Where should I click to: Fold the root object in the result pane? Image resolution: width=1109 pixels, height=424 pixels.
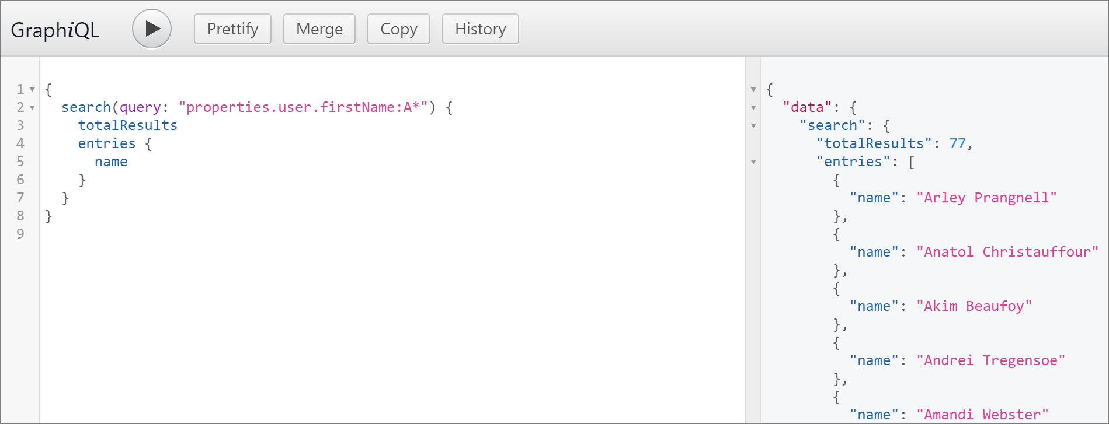[753, 90]
